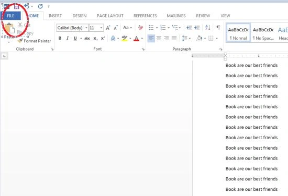
Task: Toggle Subscript formatting
Action: 95,38
